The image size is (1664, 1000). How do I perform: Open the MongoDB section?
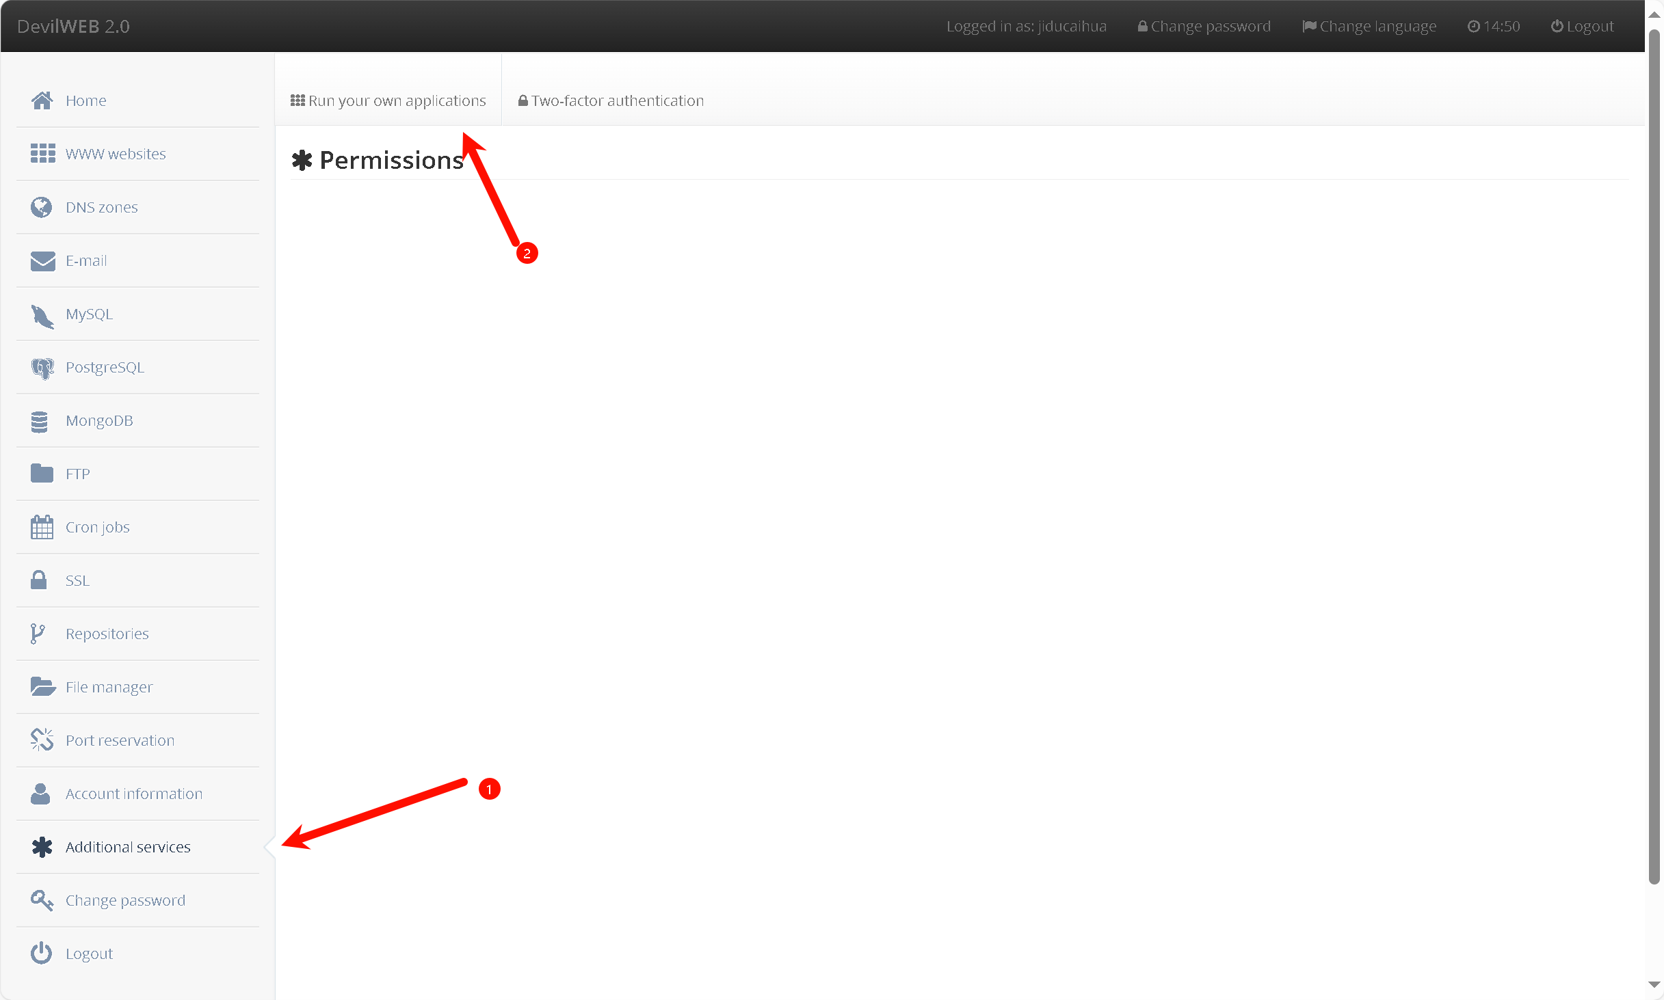pos(137,420)
